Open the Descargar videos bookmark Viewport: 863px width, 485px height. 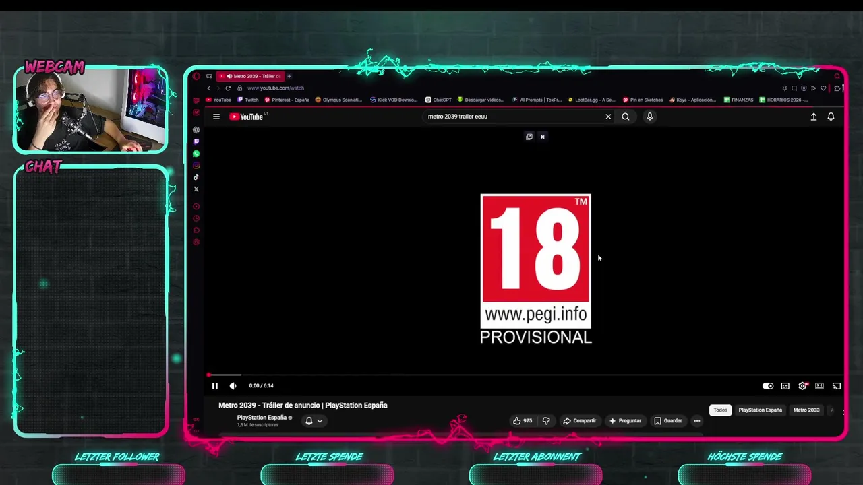481,100
